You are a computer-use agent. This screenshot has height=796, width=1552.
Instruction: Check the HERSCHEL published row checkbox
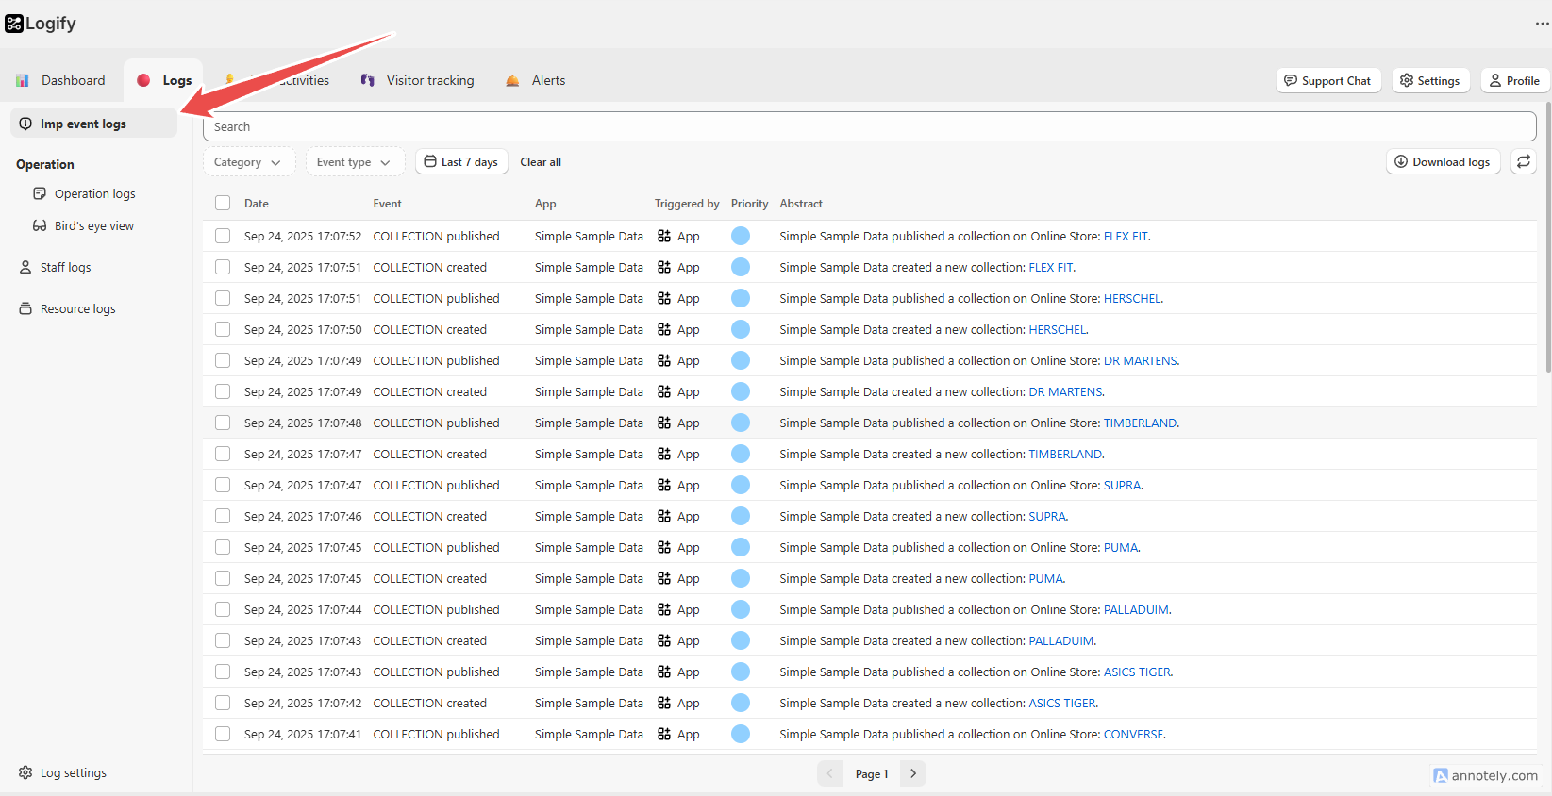pos(223,298)
